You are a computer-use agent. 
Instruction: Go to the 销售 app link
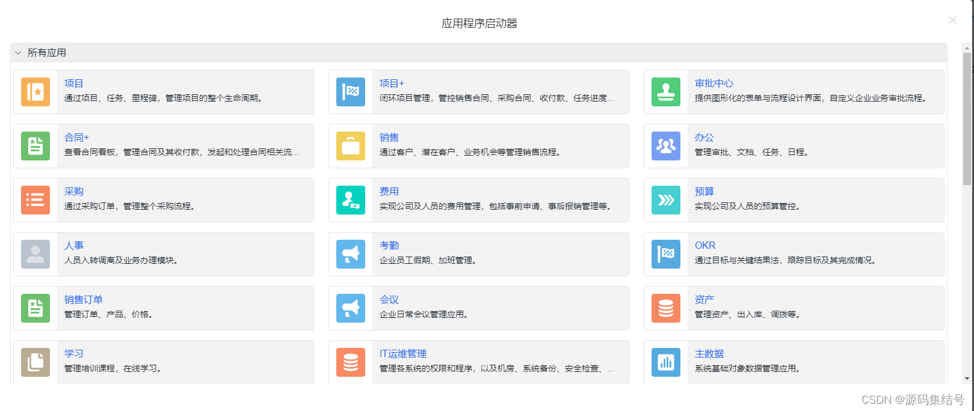pyautogui.click(x=389, y=138)
